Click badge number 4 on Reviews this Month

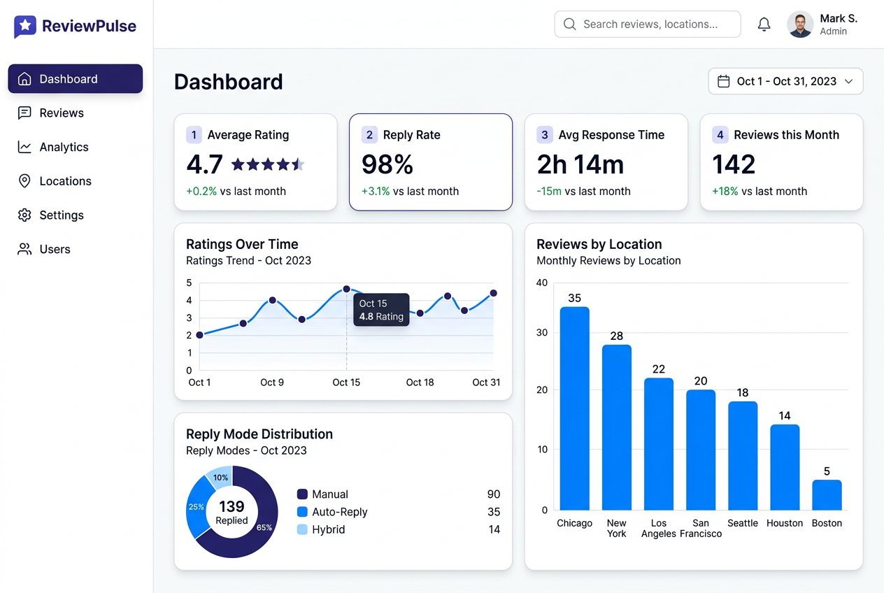tap(720, 135)
